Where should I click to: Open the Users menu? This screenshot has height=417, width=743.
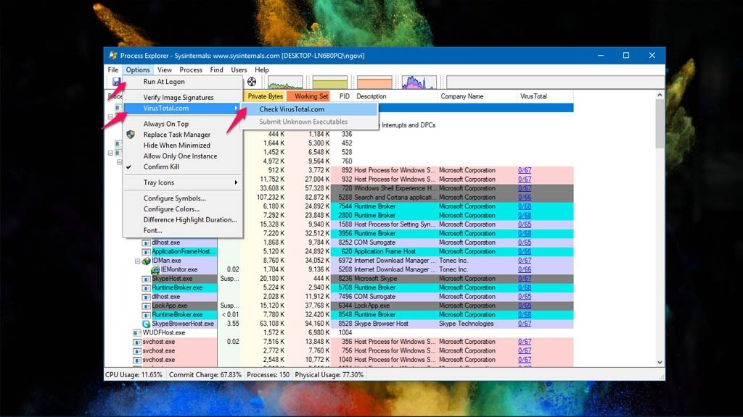tap(239, 69)
